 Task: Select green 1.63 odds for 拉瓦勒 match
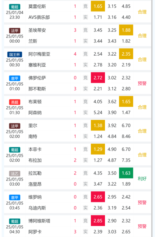[x=126, y=173]
